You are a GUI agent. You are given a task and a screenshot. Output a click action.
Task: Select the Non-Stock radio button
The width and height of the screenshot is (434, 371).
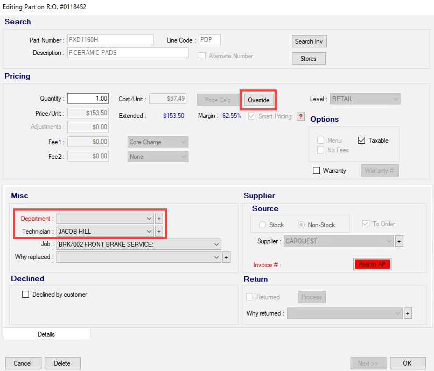point(301,225)
